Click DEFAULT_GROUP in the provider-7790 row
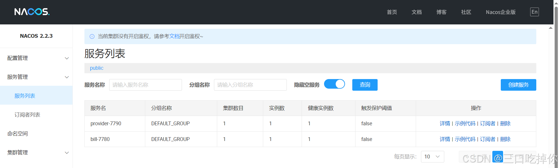 170,124
